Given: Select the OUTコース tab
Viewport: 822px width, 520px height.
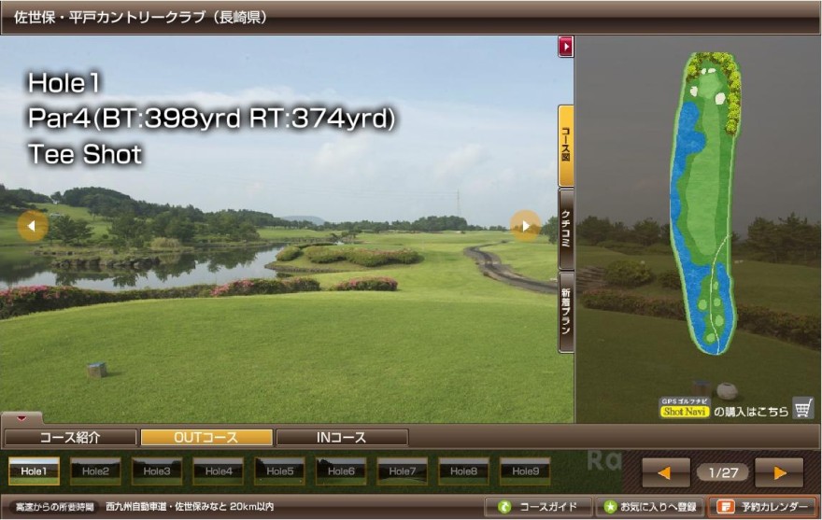Looking at the screenshot, I should point(206,438).
